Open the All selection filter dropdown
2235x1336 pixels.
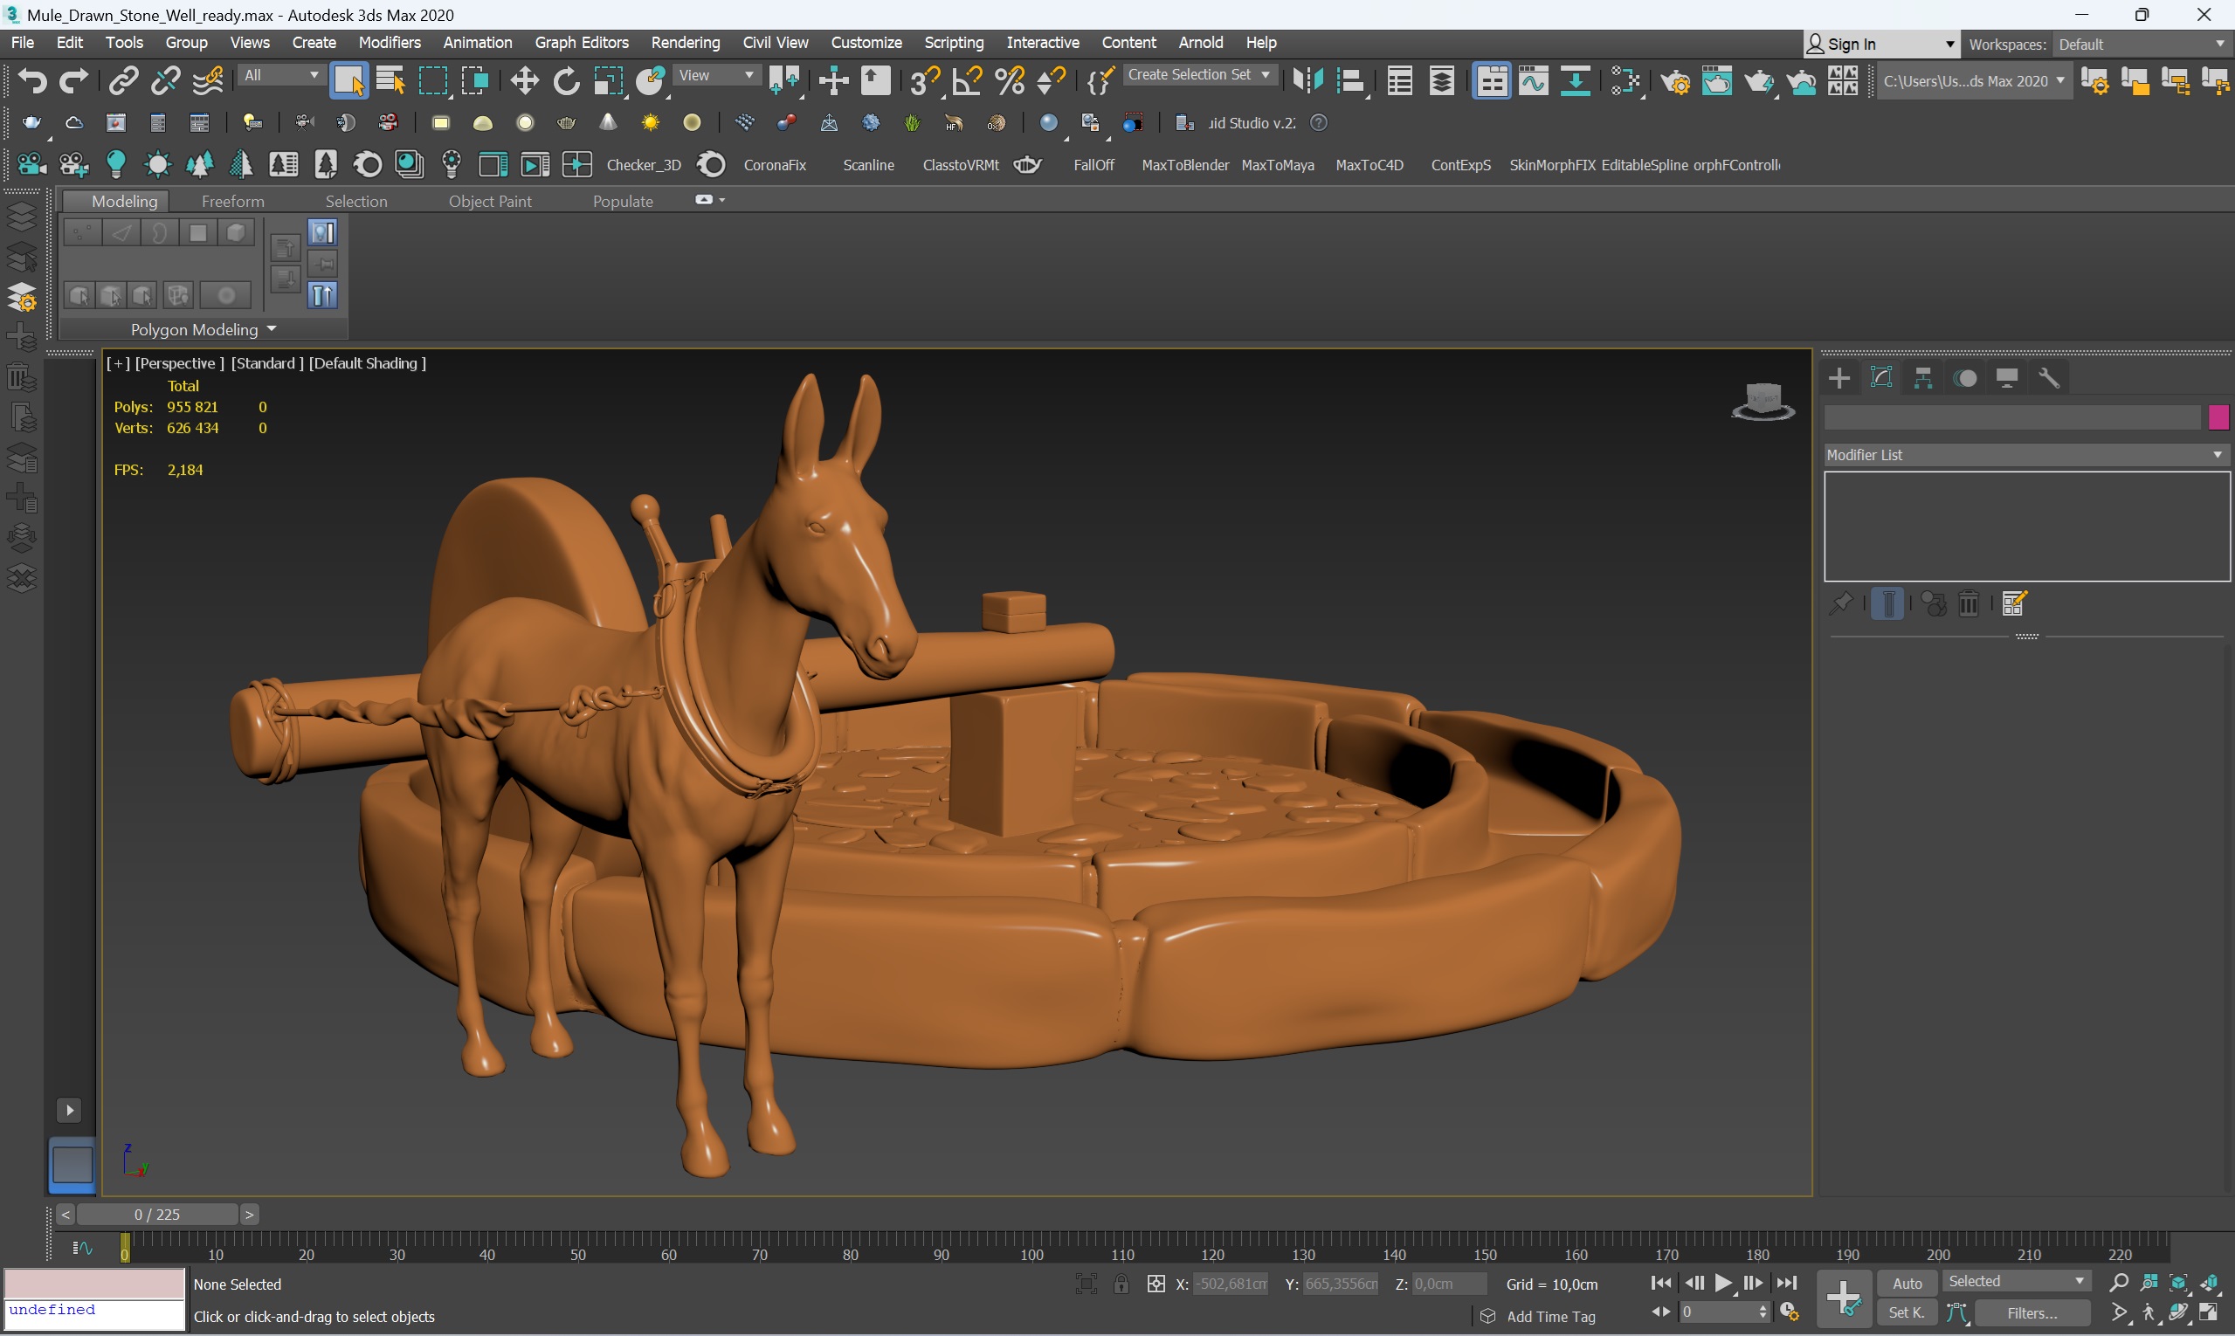[282, 76]
